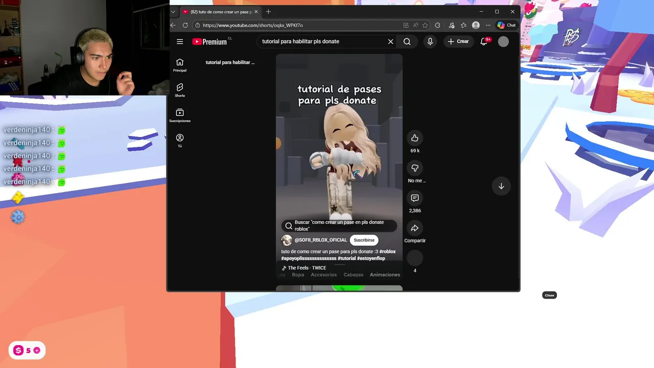Open the YouTube account avatar menu
This screenshot has height=368, width=654.
tap(503, 41)
